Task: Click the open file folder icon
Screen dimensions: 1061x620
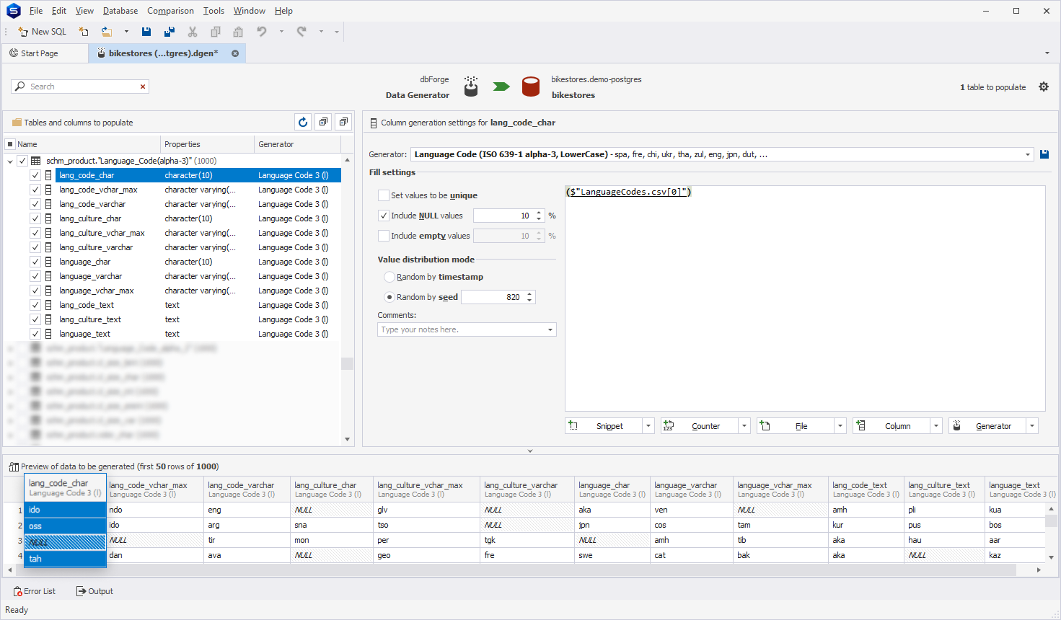Action: click(107, 32)
